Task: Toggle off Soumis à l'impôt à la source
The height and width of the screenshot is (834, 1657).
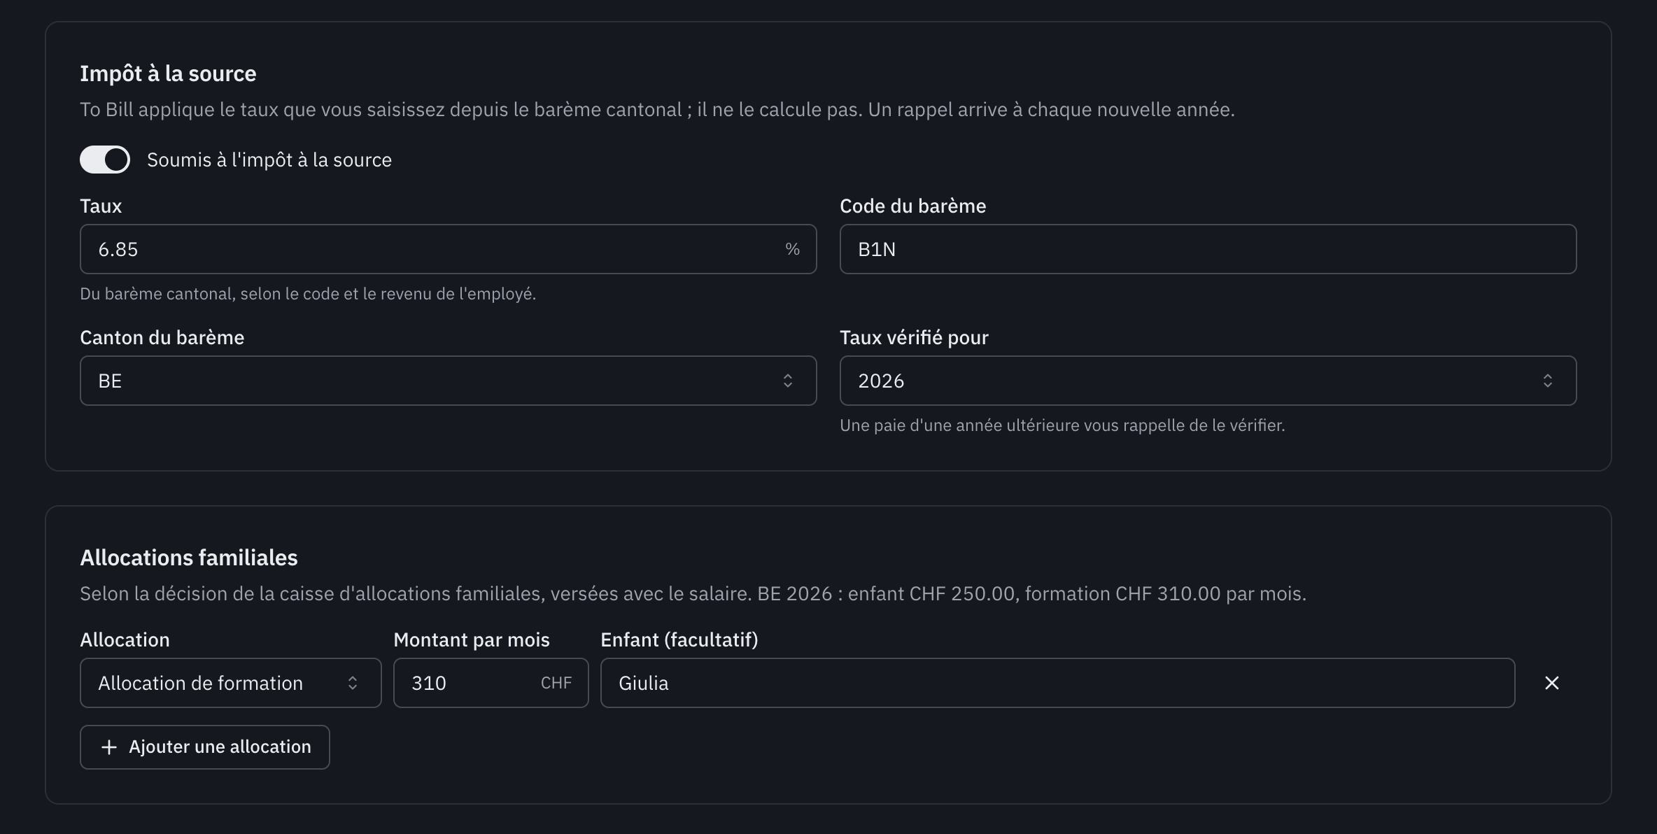Action: [105, 160]
